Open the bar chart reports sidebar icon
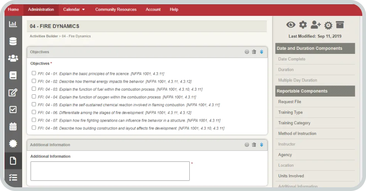The width and height of the screenshot is (366, 191). click(x=13, y=24)
